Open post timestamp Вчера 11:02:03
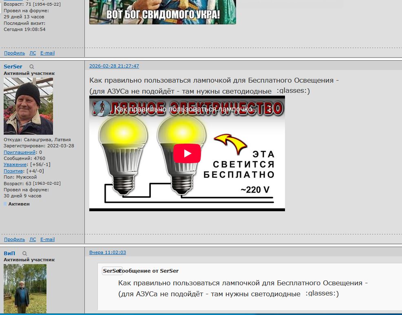The image size is (402, 315). click(107, 252)
